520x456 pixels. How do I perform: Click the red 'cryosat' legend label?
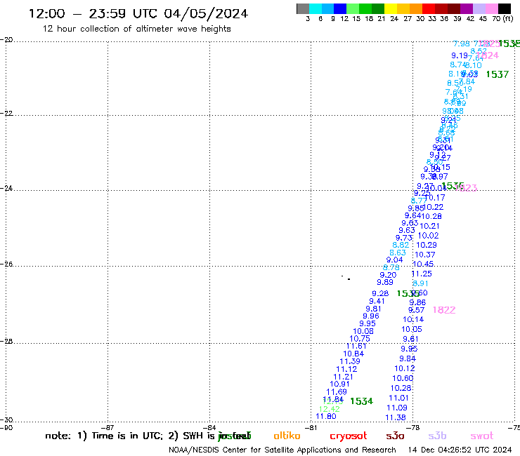349,436
